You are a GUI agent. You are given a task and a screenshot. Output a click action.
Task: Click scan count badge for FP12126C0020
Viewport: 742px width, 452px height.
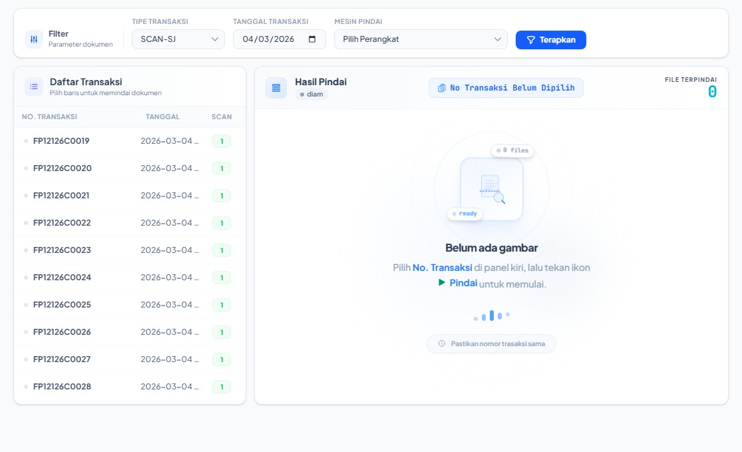tap(221, 168)
